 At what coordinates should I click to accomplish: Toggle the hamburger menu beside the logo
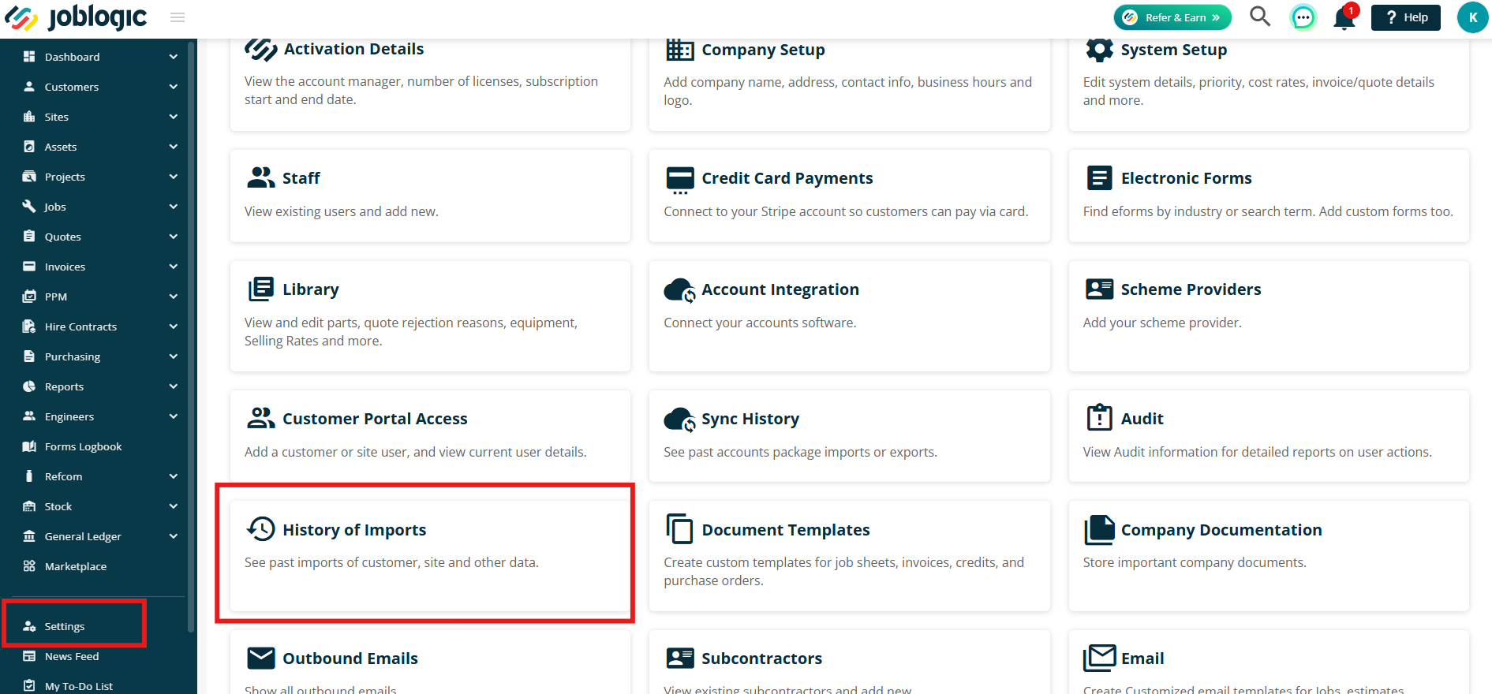(x=178, y=17)
